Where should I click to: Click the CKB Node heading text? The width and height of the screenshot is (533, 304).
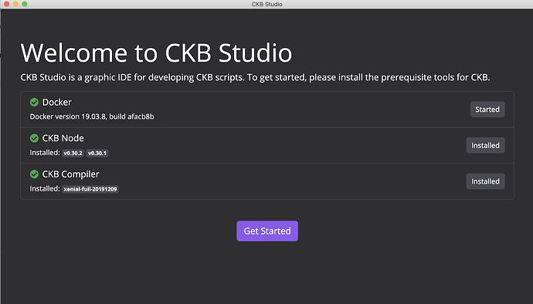tap(63, 138)
